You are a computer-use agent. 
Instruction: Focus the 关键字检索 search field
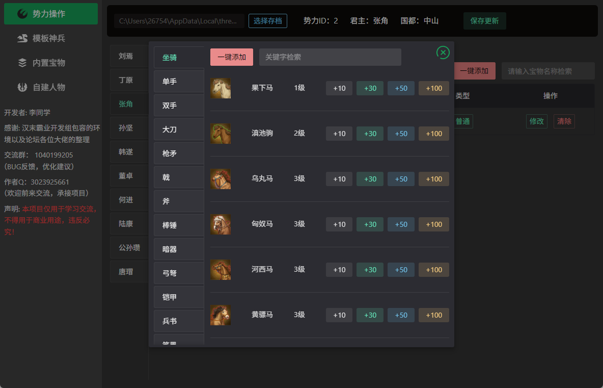[330, 57]
